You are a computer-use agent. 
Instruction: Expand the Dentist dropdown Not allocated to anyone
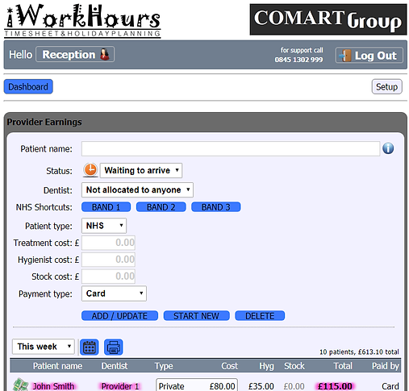(x=137, y=190)
